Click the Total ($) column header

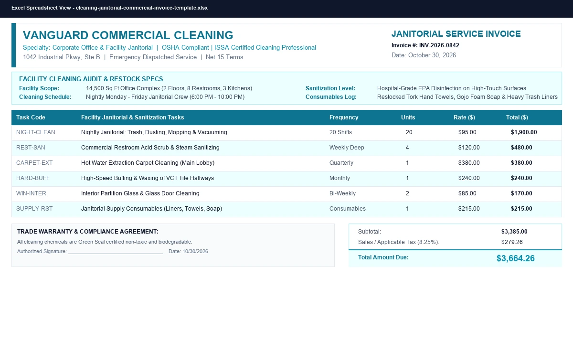(517, 117)
